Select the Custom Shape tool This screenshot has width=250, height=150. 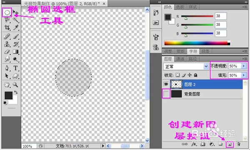pyautogui.click(x=15, y=76)
